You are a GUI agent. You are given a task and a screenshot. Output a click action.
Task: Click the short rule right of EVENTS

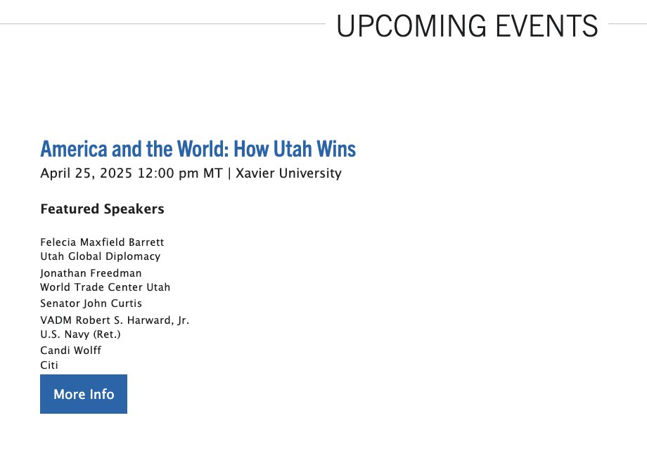[627, 24]
